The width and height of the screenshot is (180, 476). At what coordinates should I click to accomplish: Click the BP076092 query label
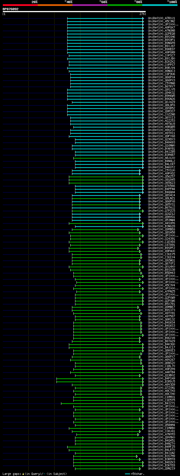(11, 9)
